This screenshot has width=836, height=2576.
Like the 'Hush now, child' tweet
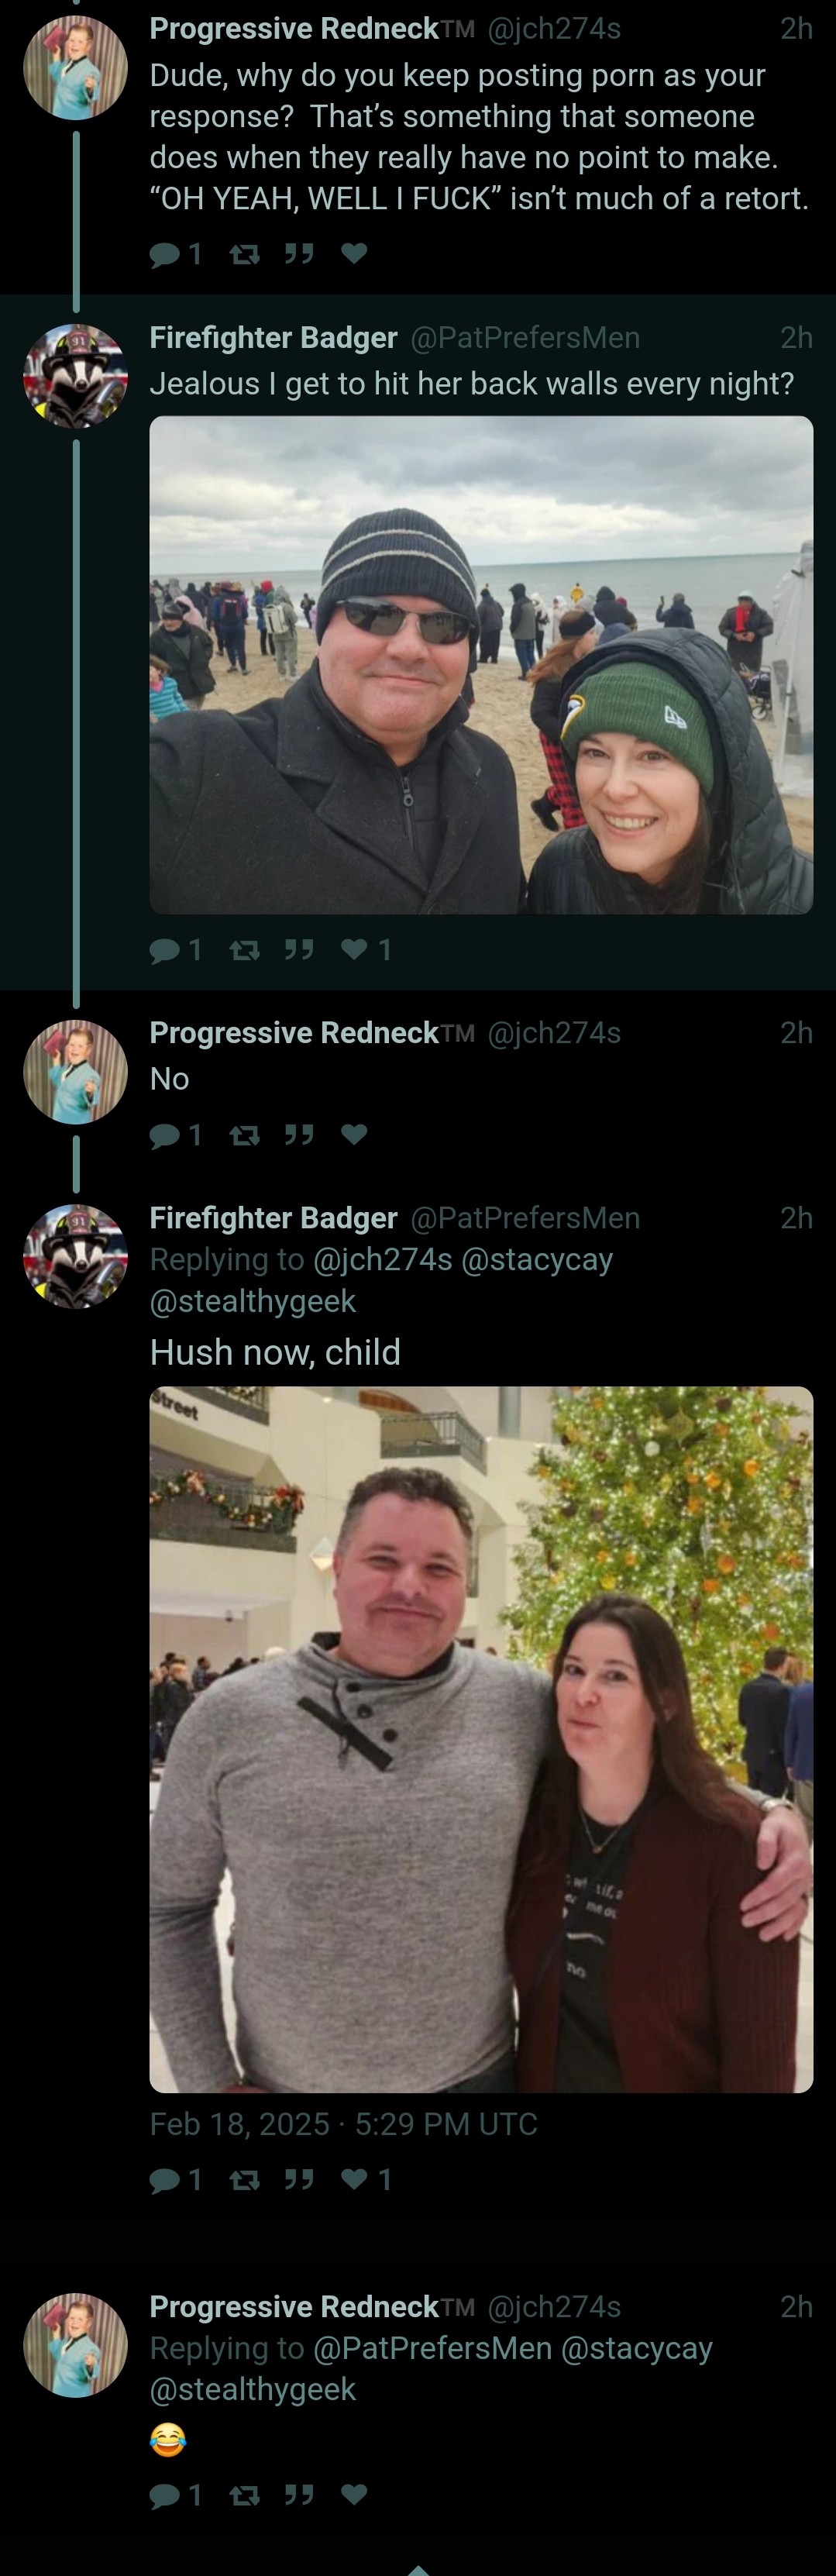(x=366, y=2179)
